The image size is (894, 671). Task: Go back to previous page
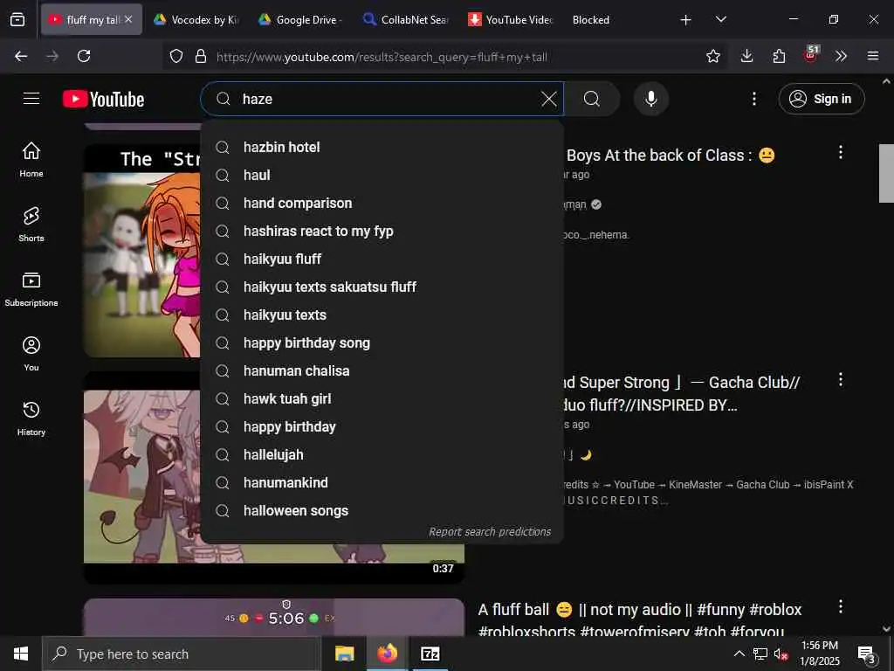pyautogui.click(x=21, y=56)
